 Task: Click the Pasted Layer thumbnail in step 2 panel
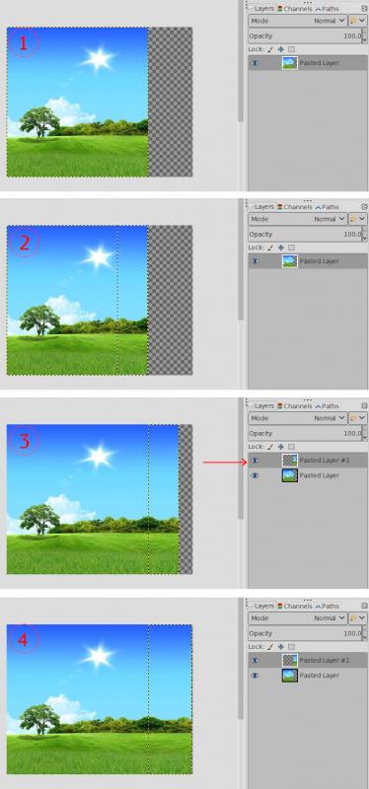289,261
